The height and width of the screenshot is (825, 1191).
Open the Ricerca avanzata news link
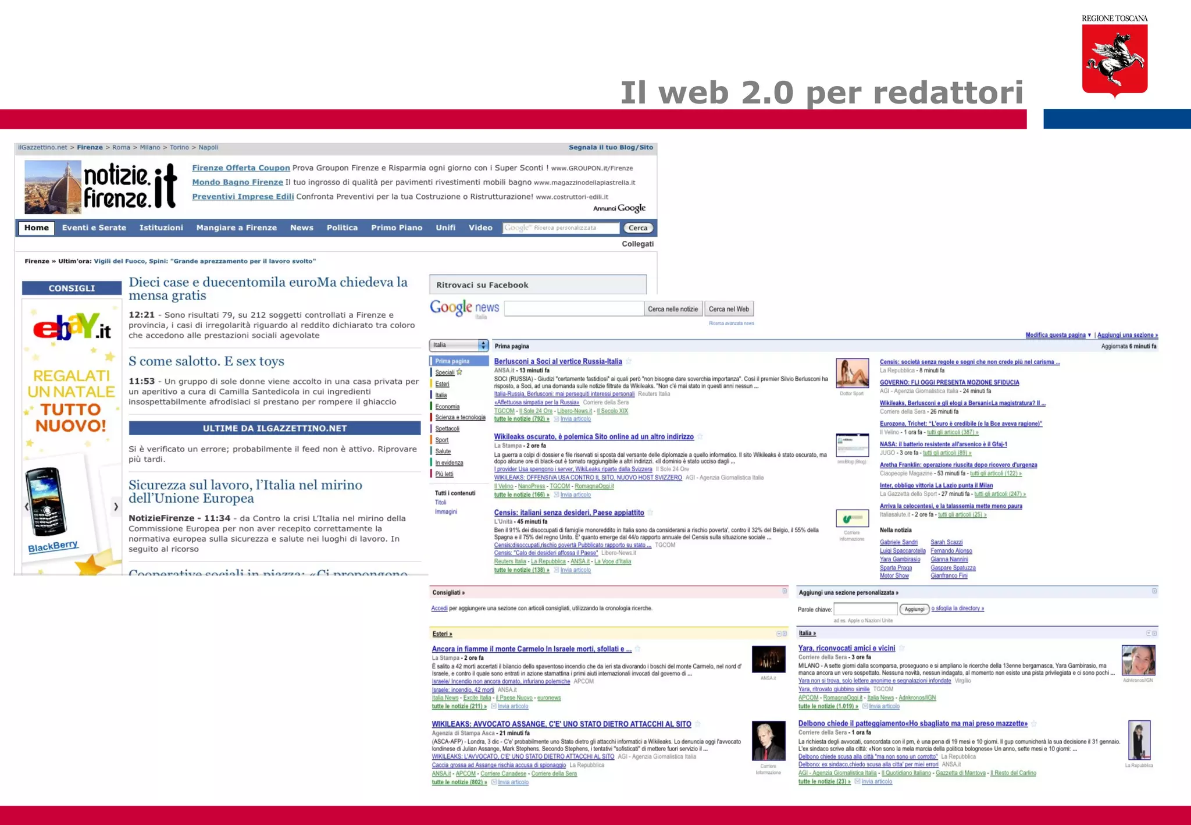click(731, 323)
